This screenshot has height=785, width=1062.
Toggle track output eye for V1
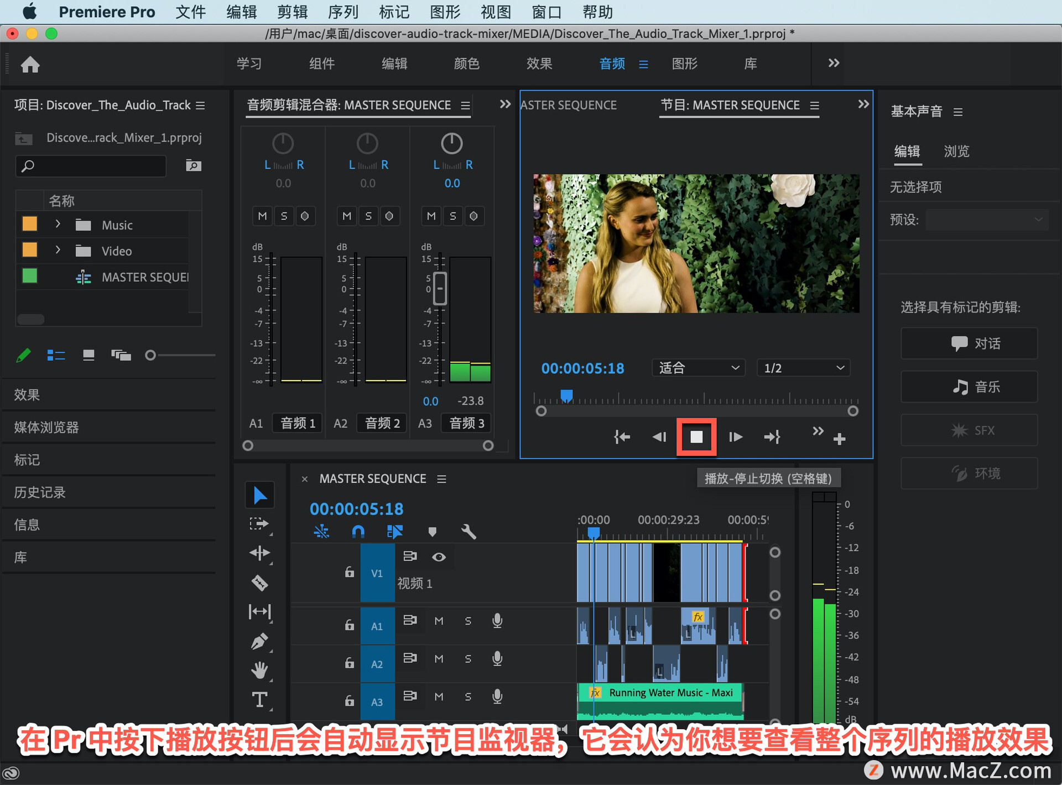[x=439, y=557]
